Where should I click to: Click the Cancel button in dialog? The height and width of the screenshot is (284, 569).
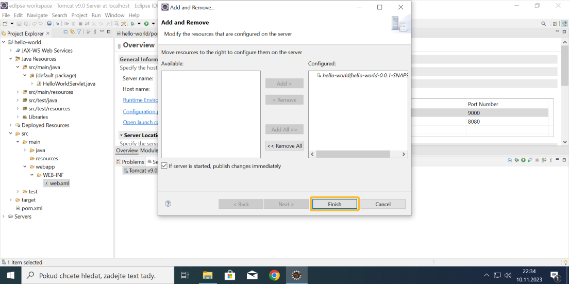point(383,204)
